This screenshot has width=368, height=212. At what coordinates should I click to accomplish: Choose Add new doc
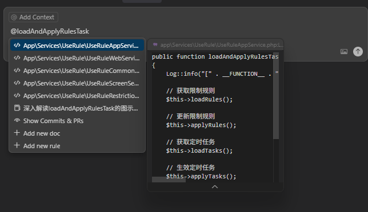click(x=77, y=133)
